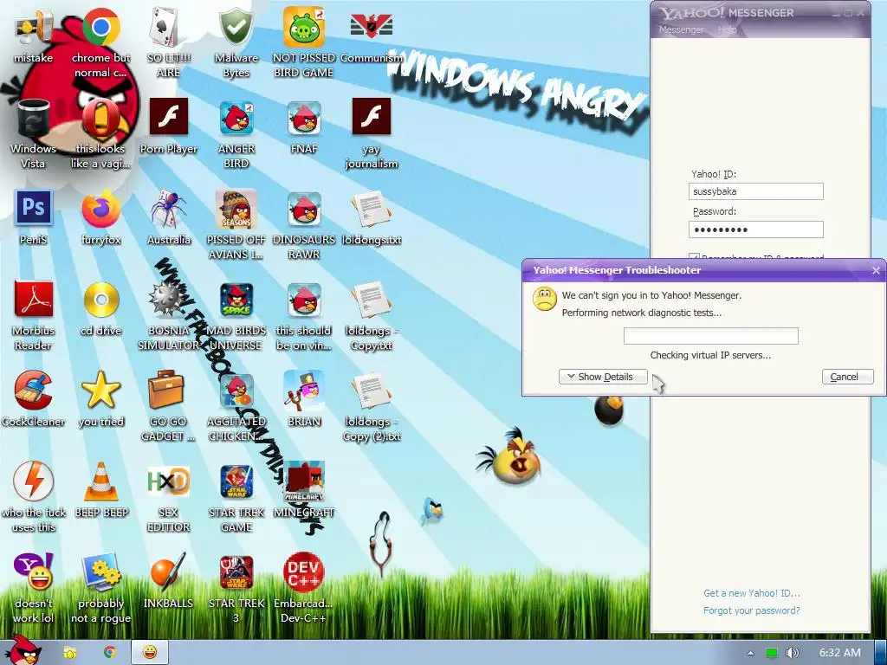
Task: Open the CockCleaner desktop icon
Action: point(33,390)
